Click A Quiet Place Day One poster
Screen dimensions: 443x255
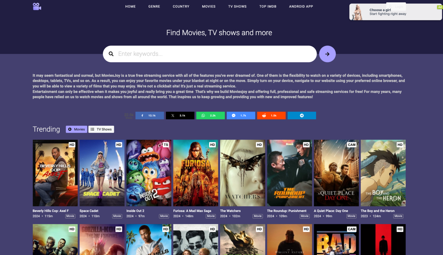tap(336, 173)
